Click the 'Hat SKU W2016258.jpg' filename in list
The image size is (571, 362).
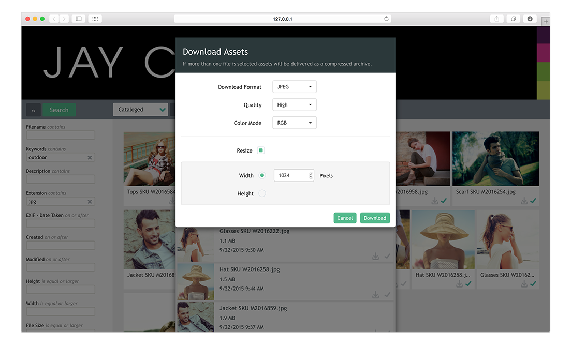[250, 269]
